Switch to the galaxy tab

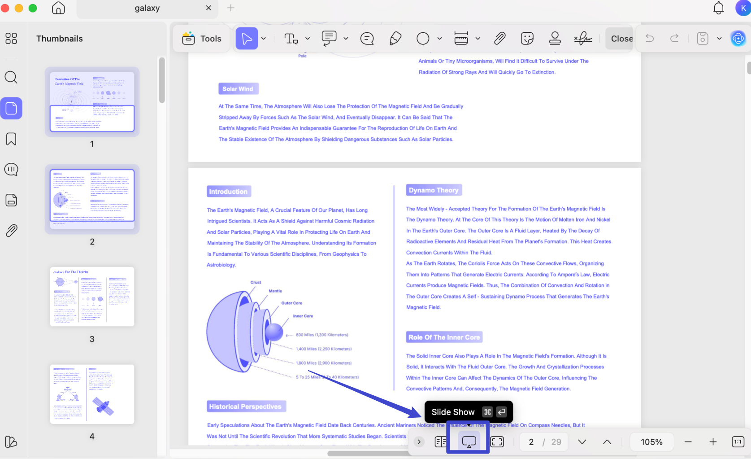coord(147,8)
